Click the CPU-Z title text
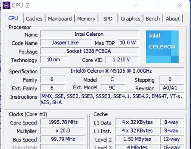 click(x=21, y=6)
